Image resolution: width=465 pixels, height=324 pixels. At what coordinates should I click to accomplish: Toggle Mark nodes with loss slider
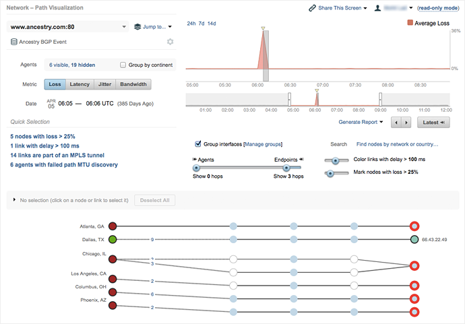[x=329, y=173]
